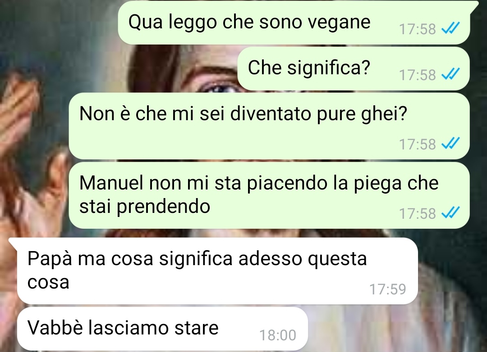This screenshot has width=487, height=352.
Task: Tap the 18:00 timestamp on last message
Action: coord(278,335)
